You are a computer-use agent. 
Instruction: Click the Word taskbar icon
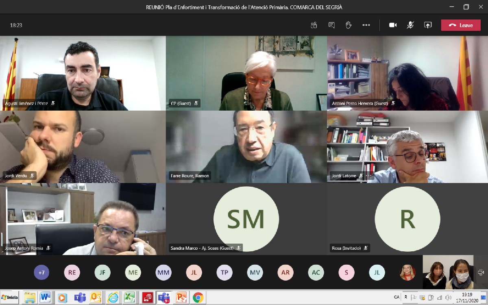pos(44,298)
